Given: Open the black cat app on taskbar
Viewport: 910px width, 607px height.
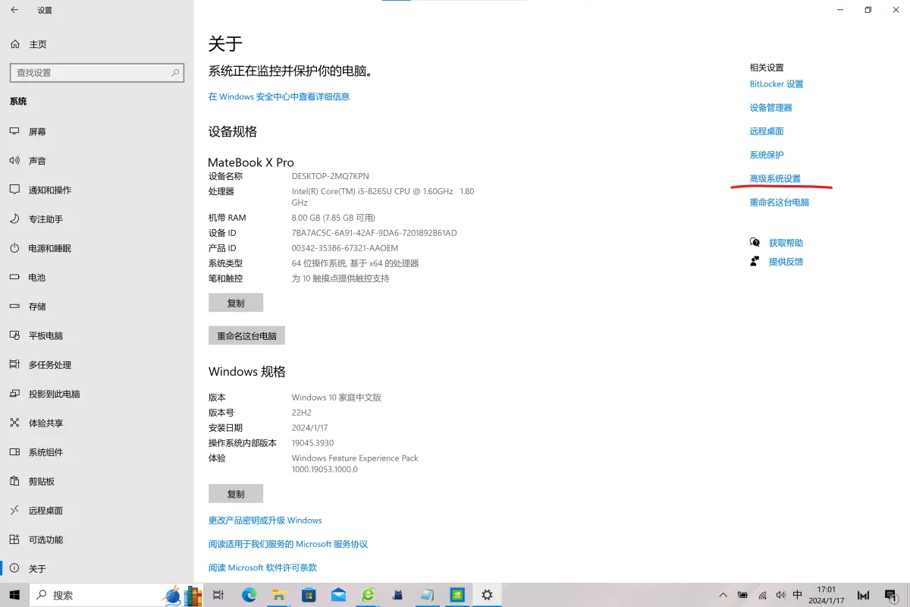Looking at the screenshot, I should tap(397, 595).
